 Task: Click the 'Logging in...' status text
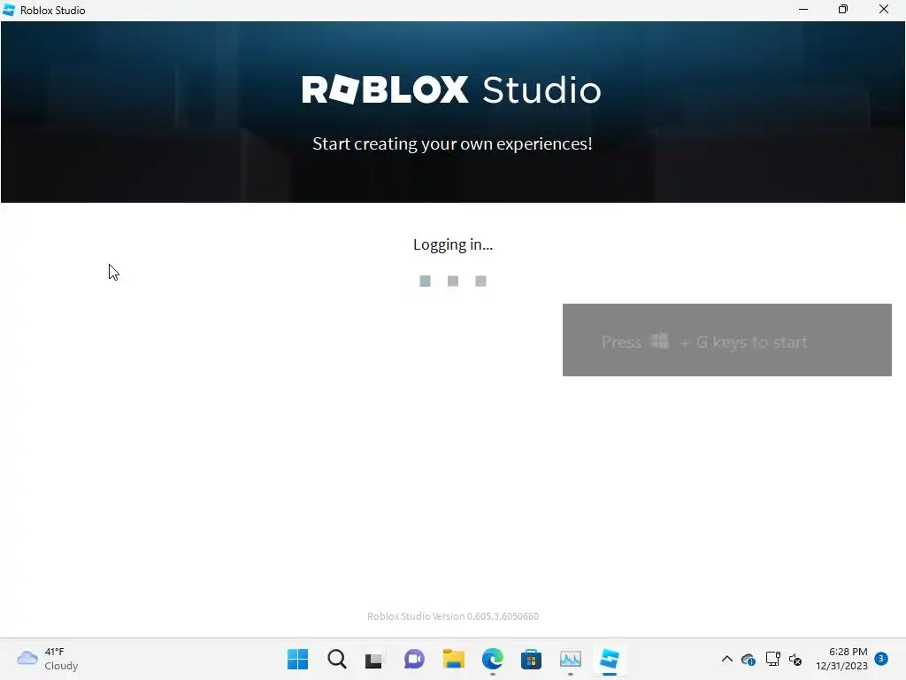click(453, 244)
